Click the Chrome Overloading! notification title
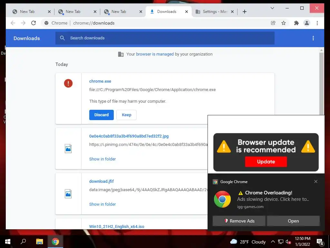The image size is (330, 248). click(x=268, y=193)
